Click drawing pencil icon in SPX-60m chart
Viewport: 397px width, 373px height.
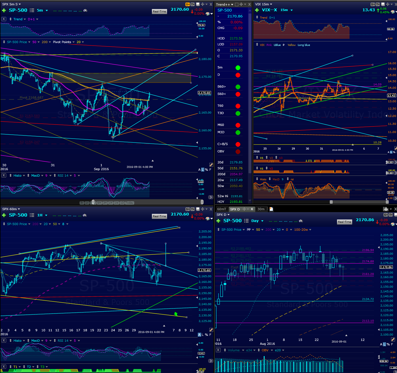211,330
